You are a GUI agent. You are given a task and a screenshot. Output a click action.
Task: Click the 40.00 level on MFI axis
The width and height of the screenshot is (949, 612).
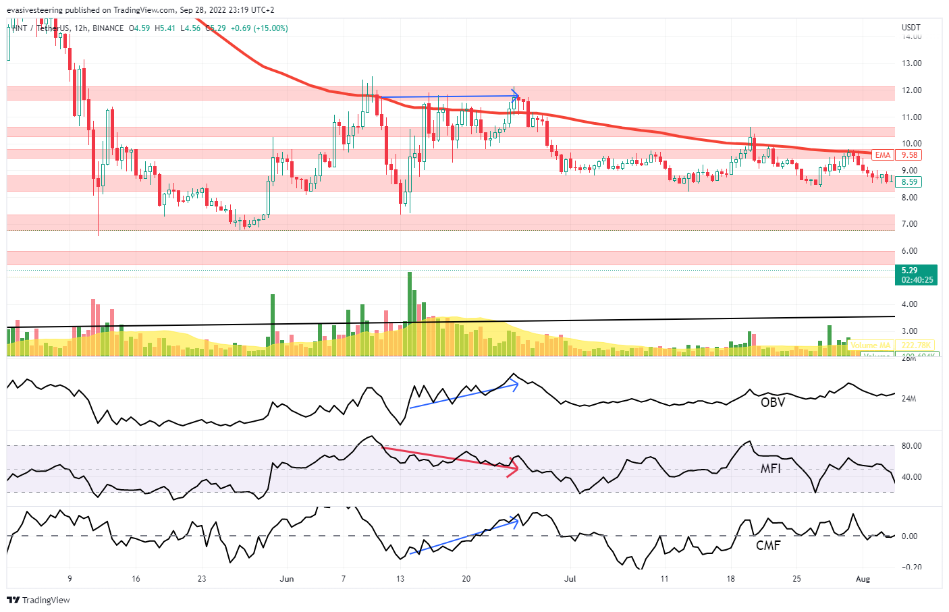tap(912, 477)
